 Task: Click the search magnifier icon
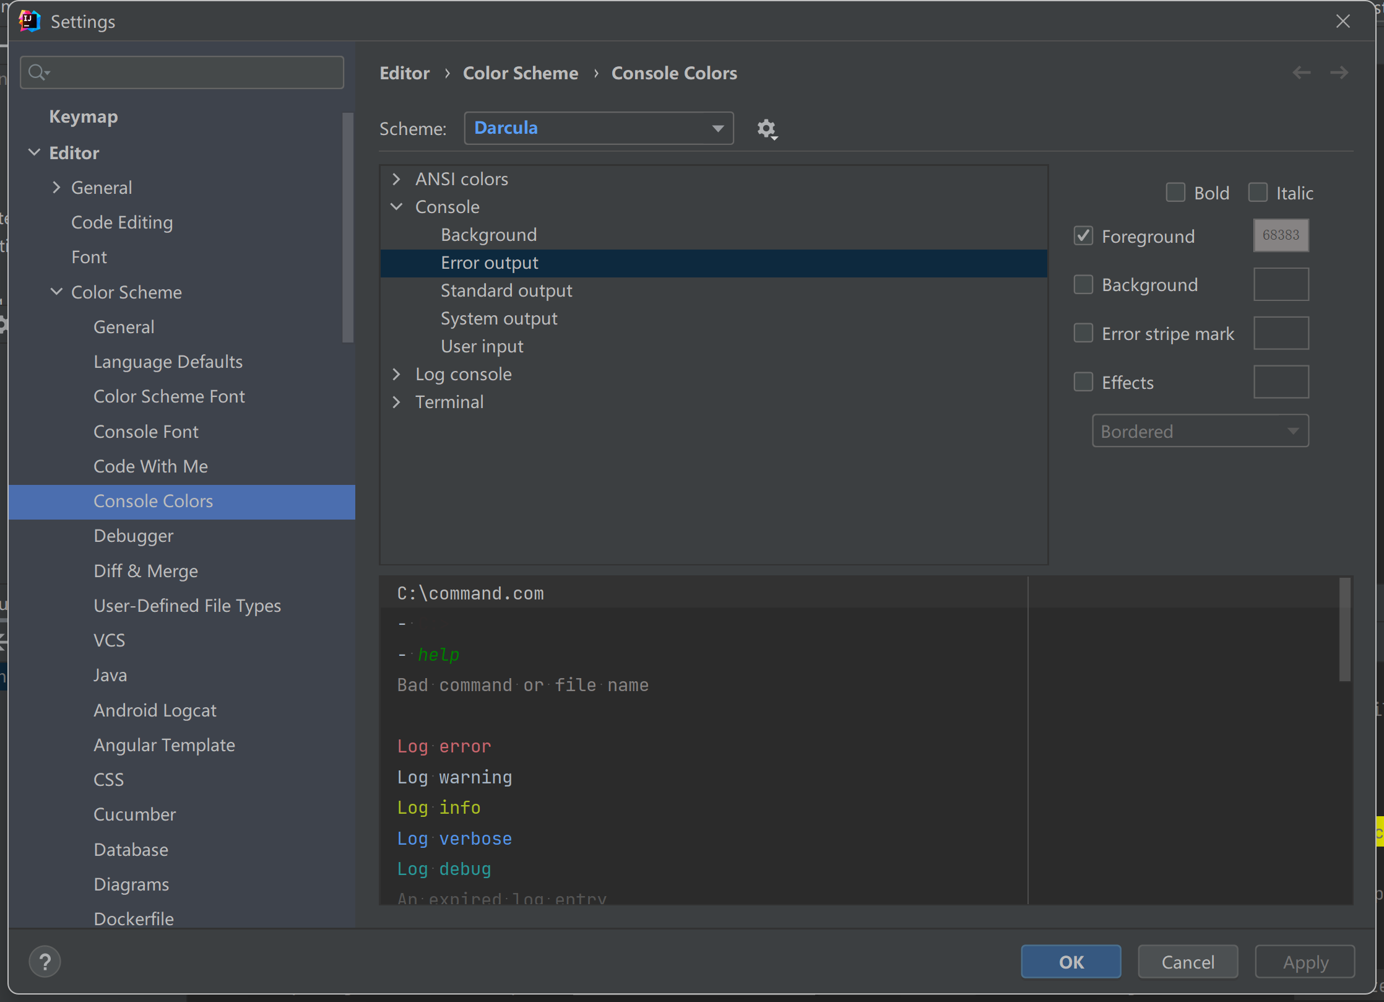click(38, 72)
